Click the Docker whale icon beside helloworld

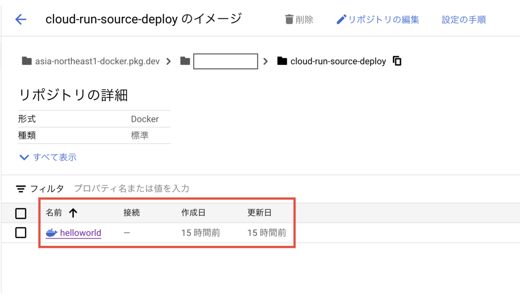click(x=51, y=233)
